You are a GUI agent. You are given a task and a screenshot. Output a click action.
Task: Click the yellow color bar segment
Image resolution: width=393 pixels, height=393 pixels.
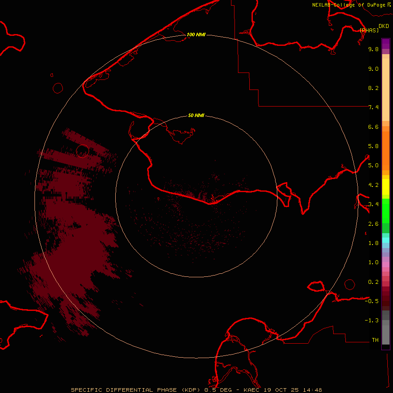[x=386, y=187]
